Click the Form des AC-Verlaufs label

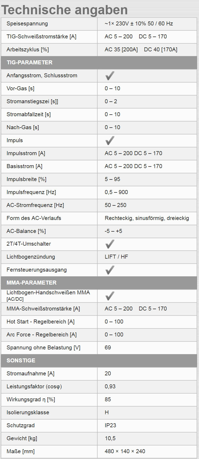tap(34, 218)
